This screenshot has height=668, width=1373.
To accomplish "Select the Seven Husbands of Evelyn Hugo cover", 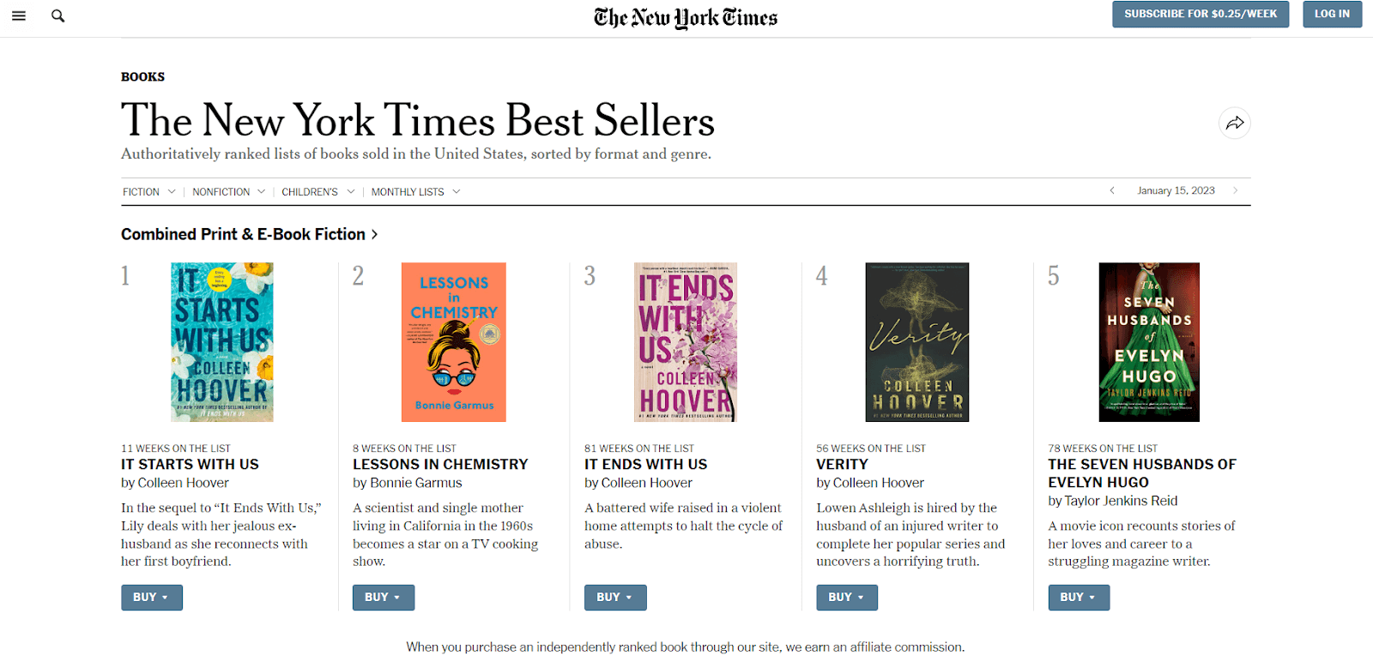I will (1149, 341).
